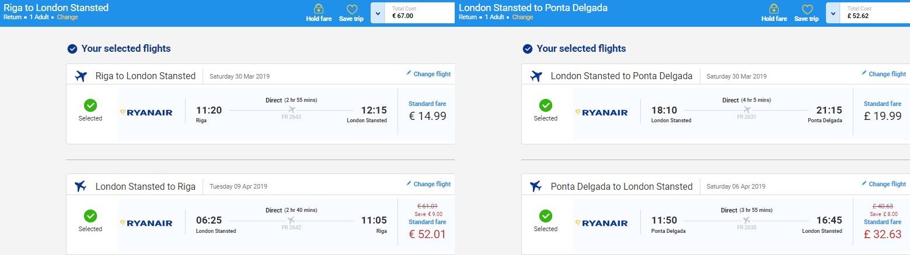The height and width of the screenshot is (255, 910).
Task: Click pencil icon to change Riga to London flight
Action: click(409, 73)
